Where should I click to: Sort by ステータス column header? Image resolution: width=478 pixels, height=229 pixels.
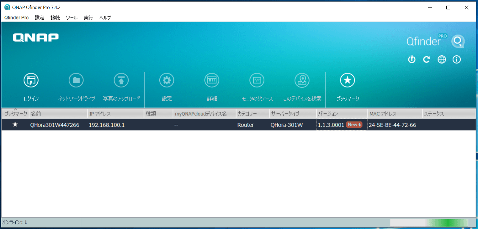click(449, 114)
